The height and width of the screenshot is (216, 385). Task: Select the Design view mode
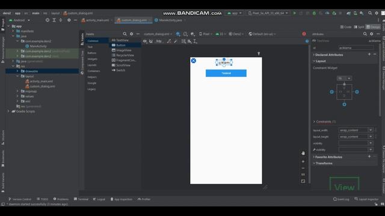373,27
